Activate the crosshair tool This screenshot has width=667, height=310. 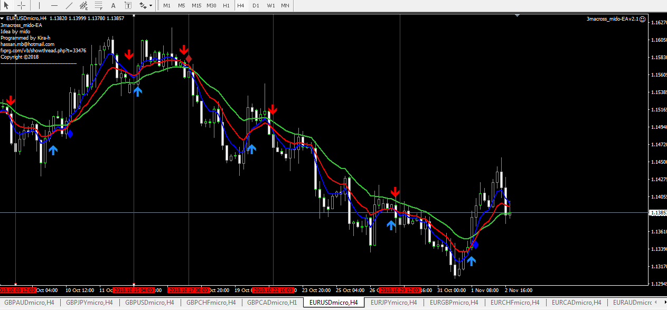click(22, 5)
